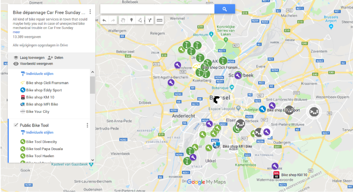Click the Espace Léopold landmark pin
The height and width of the screenshot is (192, 353).
point(239,109)
